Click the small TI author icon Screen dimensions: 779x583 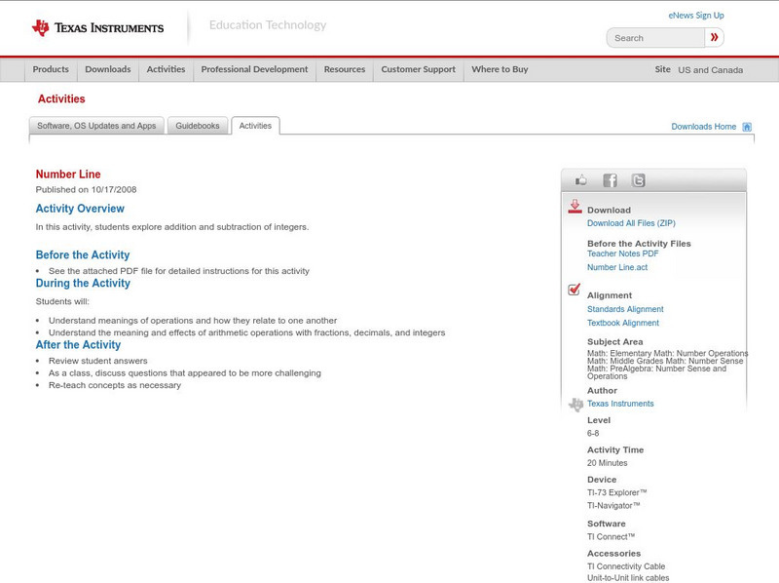click(575, 404)
